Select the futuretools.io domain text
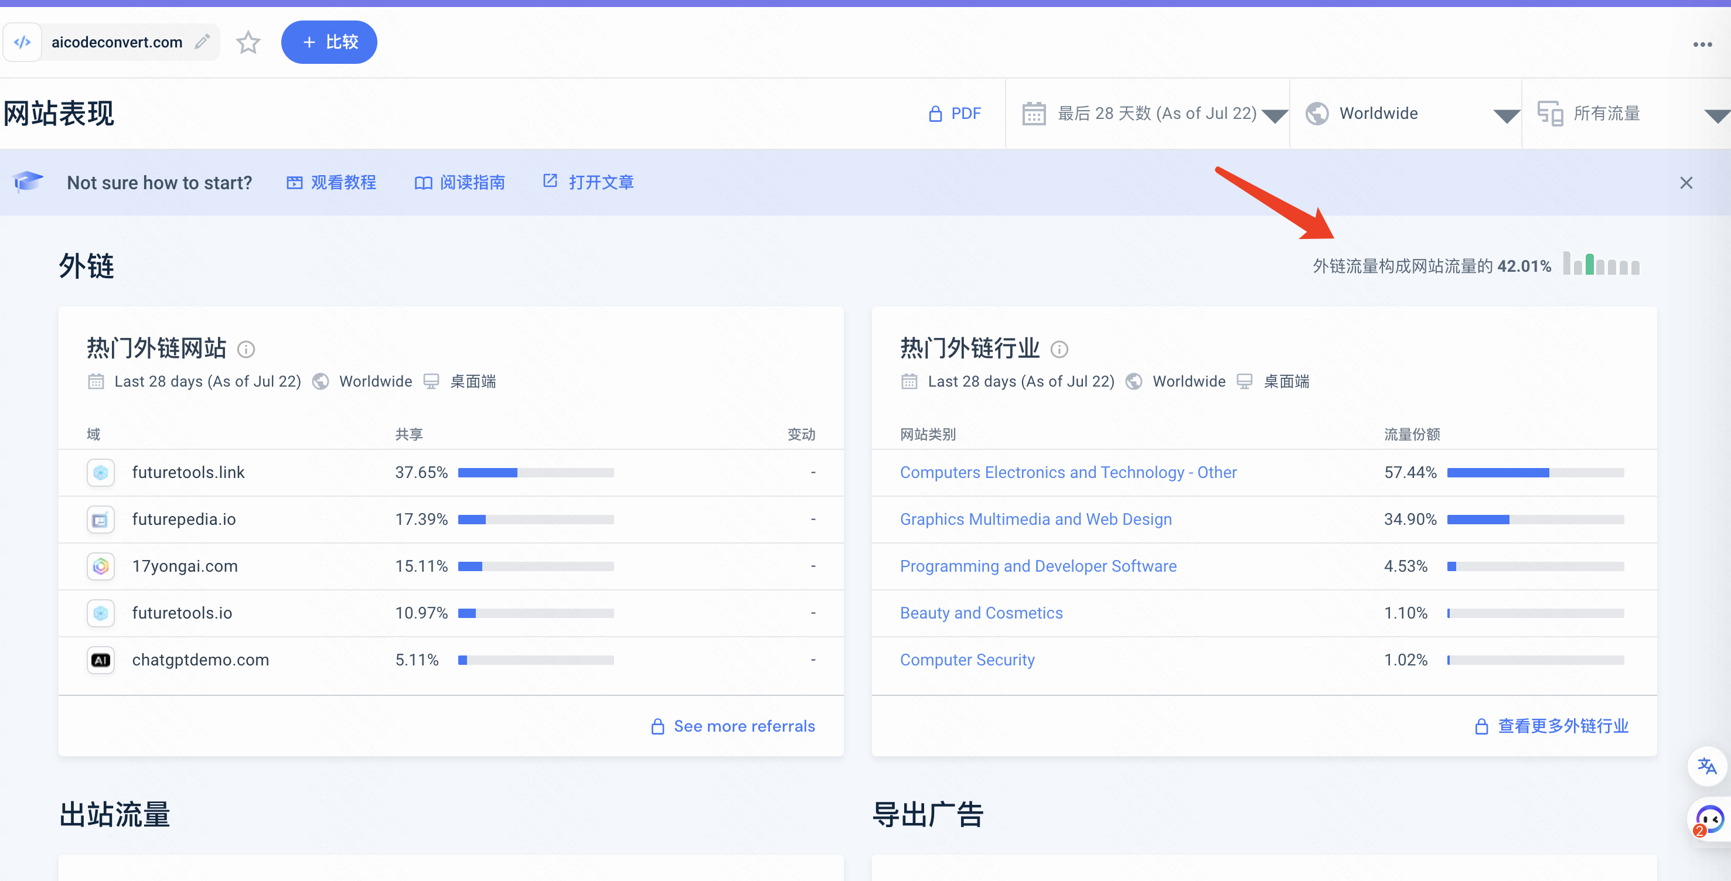This screenshot has height=881, width=1731. click(x=182, y=613)
